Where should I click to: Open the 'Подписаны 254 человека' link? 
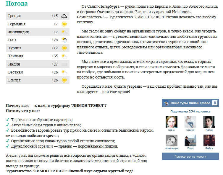point(190,112)
